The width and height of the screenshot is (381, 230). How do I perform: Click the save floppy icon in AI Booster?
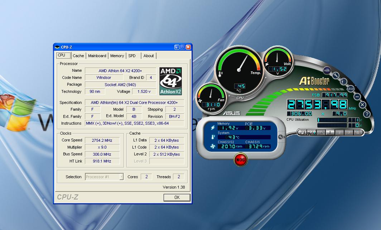click(357, 132)
